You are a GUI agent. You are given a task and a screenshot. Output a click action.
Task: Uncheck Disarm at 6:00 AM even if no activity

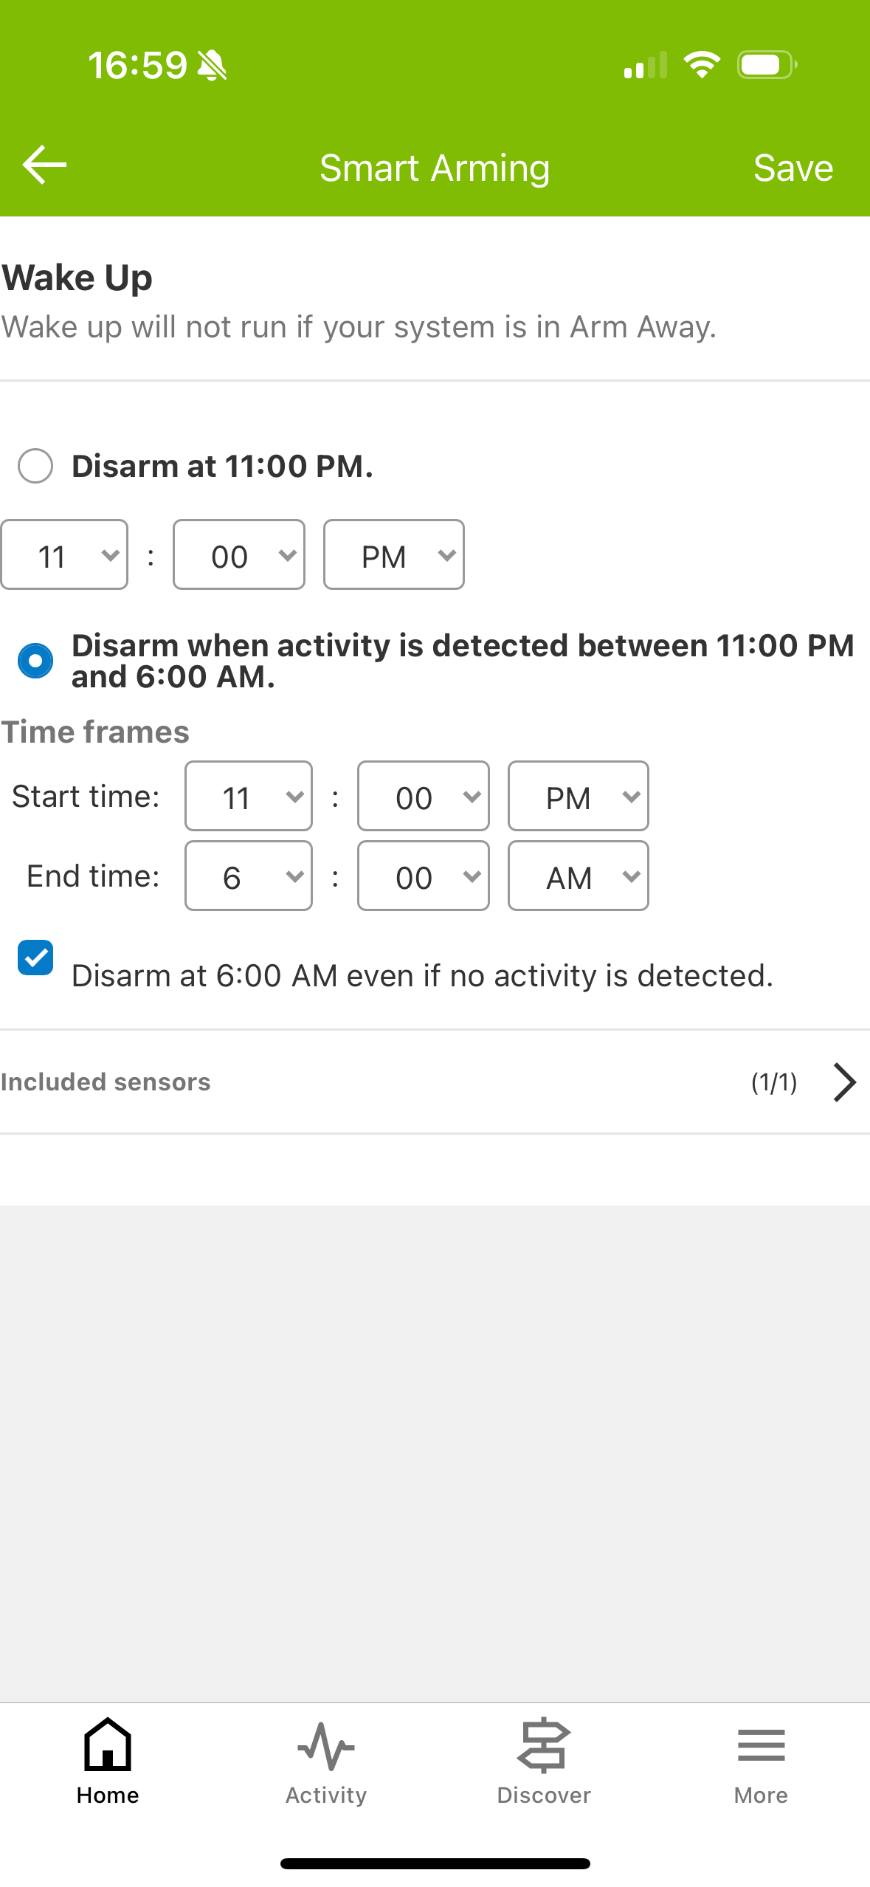[x=35, y=958]
